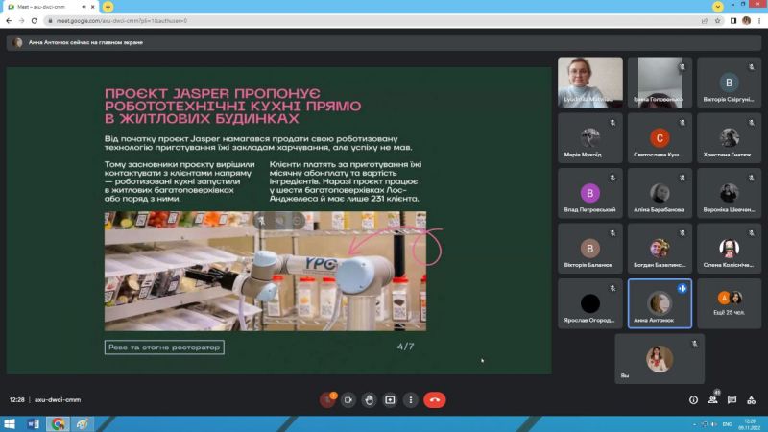Click the Present now screen-share icon

390,400
